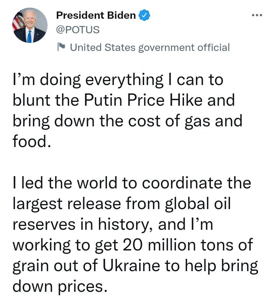Screen dimensions: 276x301
Task: Visit the @POTUS handle link
Action: pos(78,30)
